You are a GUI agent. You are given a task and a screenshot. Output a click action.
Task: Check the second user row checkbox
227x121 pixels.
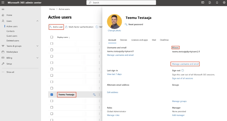52,50
